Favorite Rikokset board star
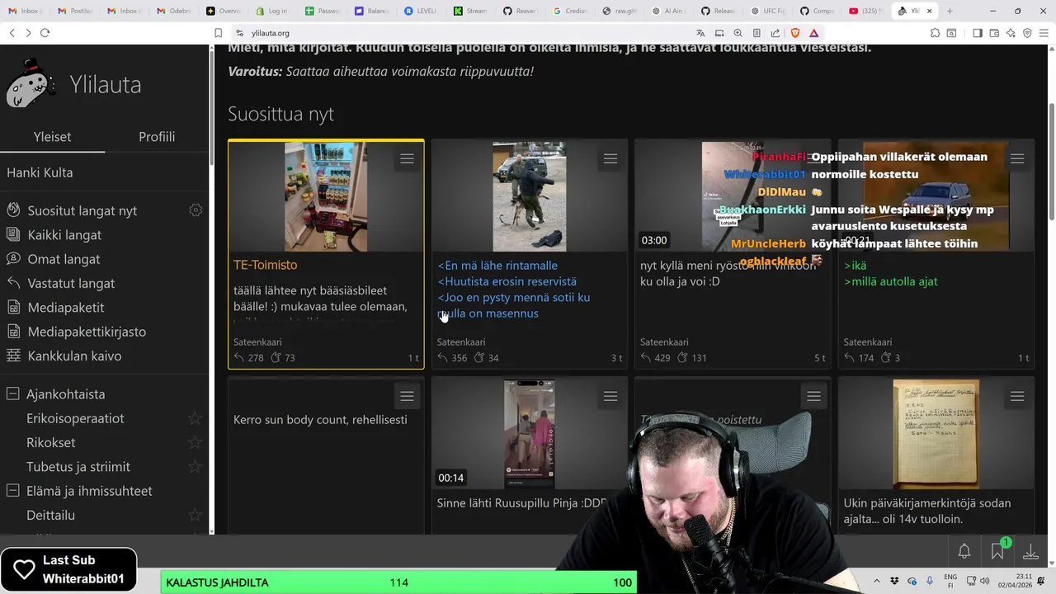The width and height of the screenshot is (1056, 594). (x=195, y=442)
